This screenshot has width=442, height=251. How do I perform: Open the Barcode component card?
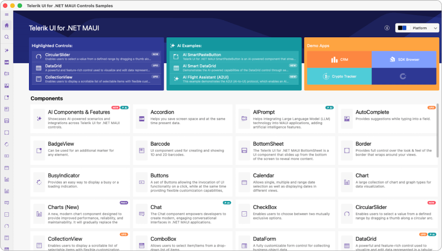pos(183,151)
